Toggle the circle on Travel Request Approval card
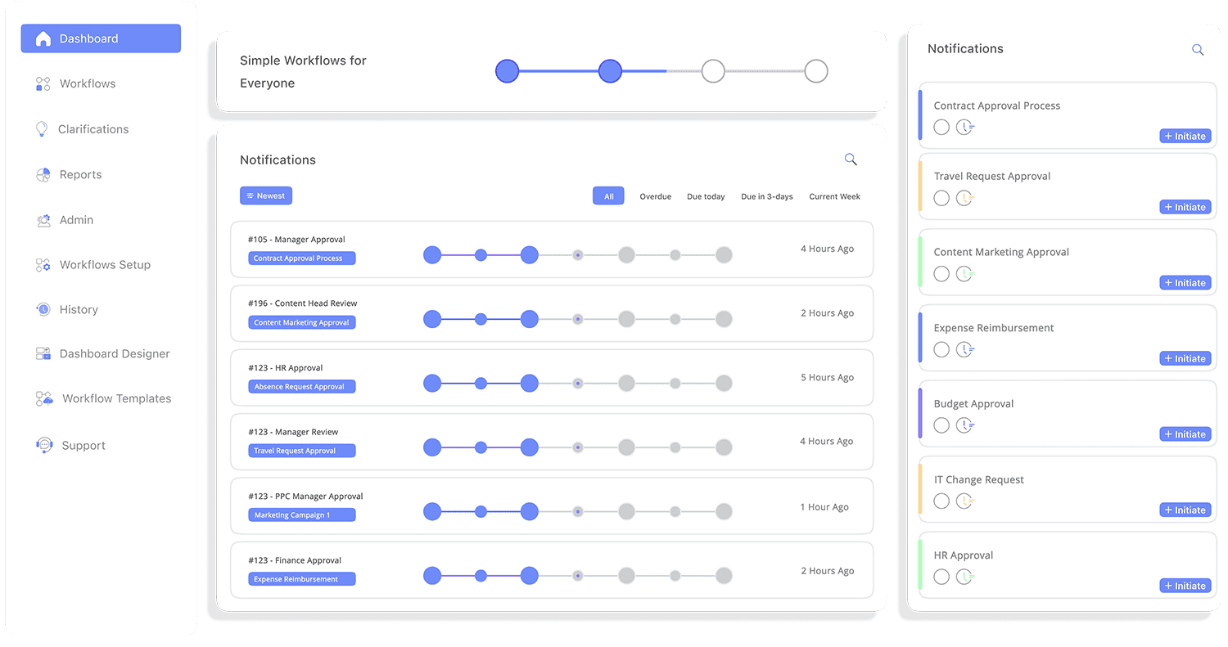 [941, 198]
